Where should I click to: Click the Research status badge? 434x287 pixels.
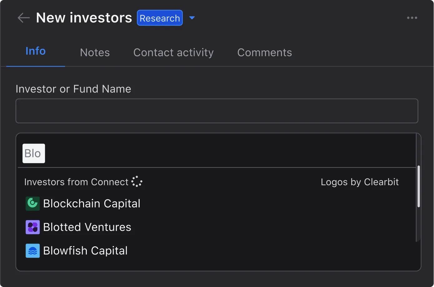(160, 18)
